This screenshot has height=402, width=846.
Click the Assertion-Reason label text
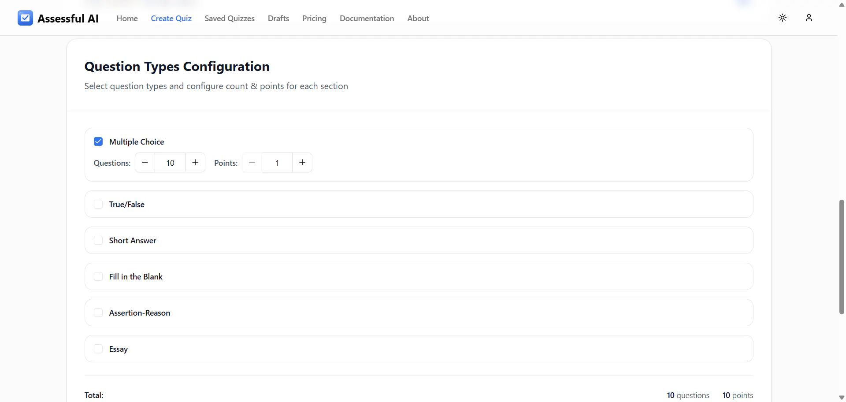tap(140, 313)
